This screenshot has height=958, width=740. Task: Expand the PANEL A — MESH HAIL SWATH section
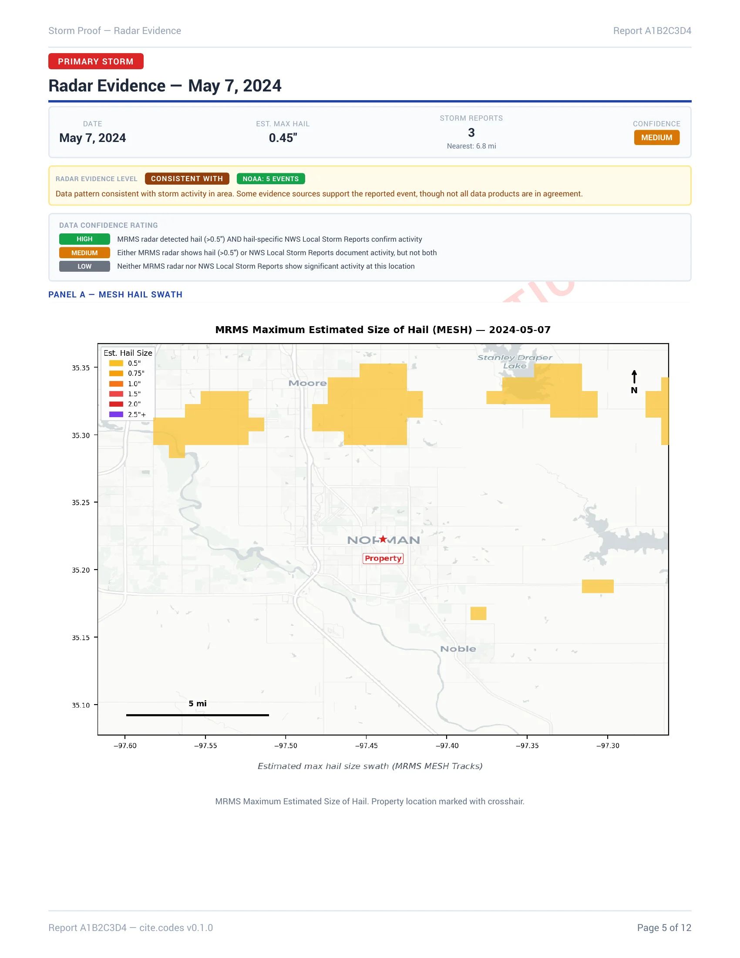pyautogui.click(x=116, y=294)
